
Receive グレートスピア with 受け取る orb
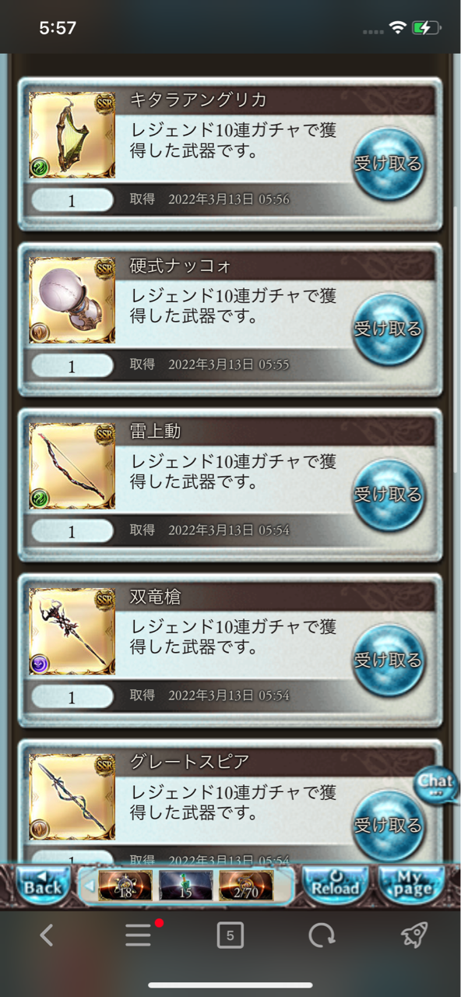pos(388,824)
